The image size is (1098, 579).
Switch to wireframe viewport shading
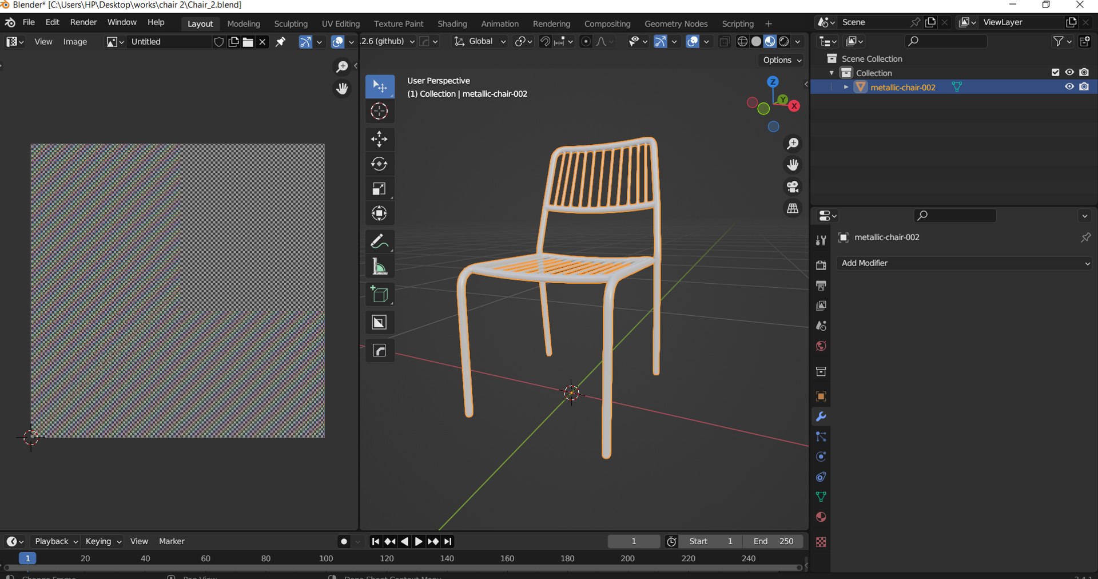(742, 41)
